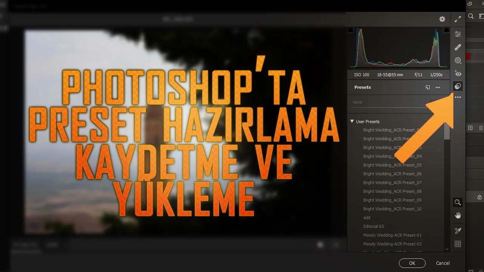Open the Edit sliders panel icon
This screenshot has height=272, width=484.
[x=458, y=34]
